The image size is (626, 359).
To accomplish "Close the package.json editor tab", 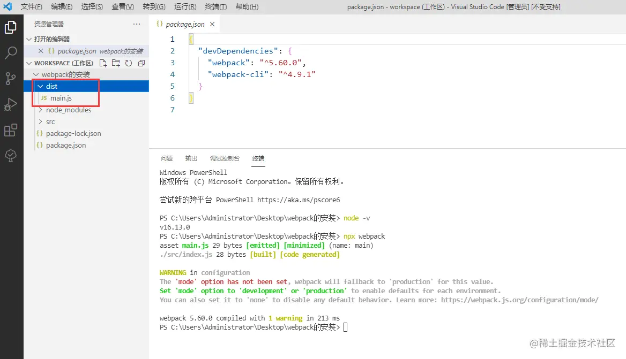I will tap(212, 24).
